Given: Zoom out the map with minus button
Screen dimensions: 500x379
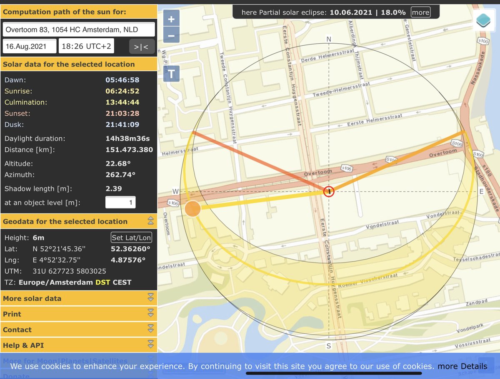Looking at the screenshot, I should (171, 35).
